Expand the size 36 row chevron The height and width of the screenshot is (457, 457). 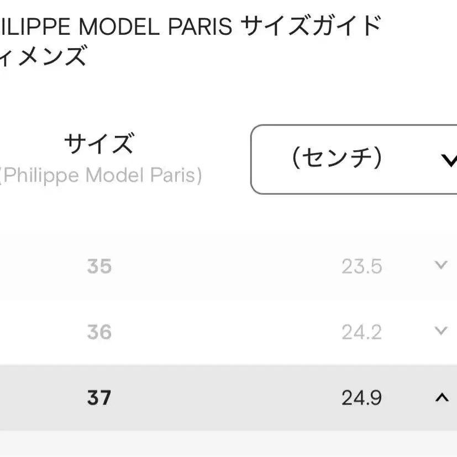pos(441,331)
